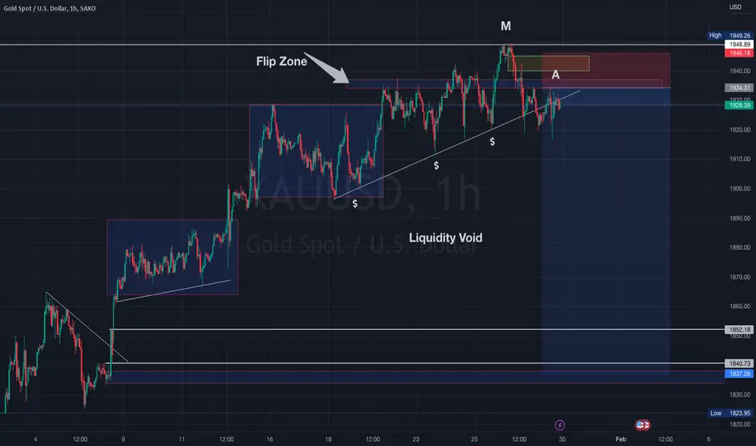Image resolution: width=756 pixels, height=446 pixels.
Task: Select the Flip Zone text label
Action: [281, 62]
